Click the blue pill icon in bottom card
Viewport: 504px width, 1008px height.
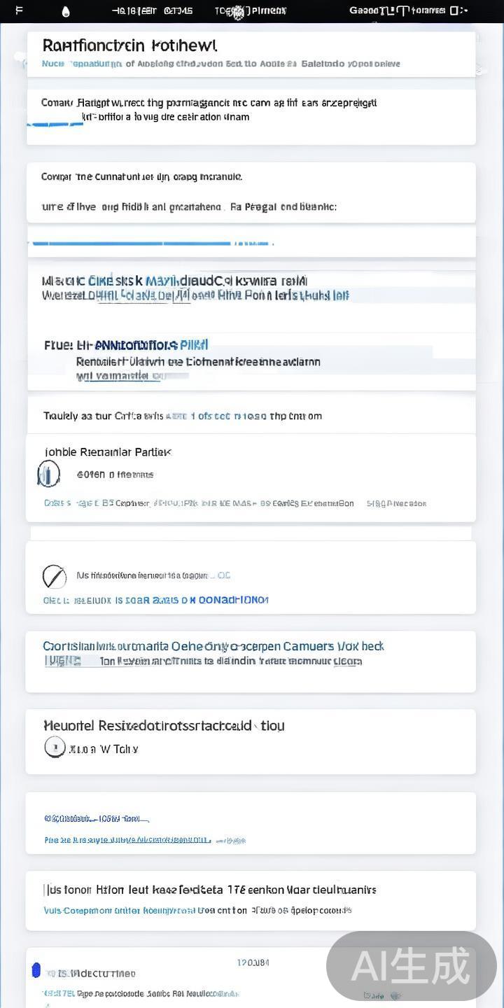click(36, 970)
